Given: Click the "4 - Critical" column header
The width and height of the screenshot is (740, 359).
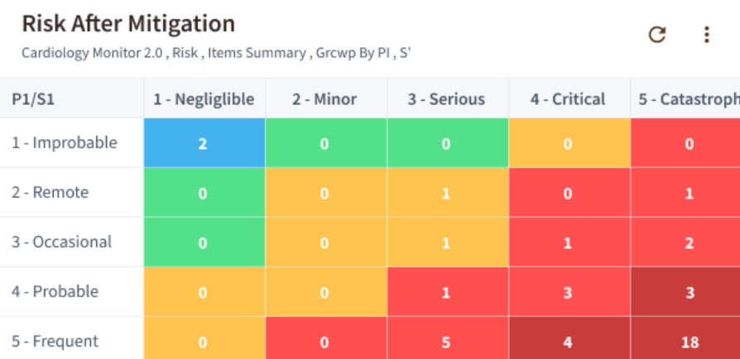Looking at the screenshot, I should pos(569,99).
